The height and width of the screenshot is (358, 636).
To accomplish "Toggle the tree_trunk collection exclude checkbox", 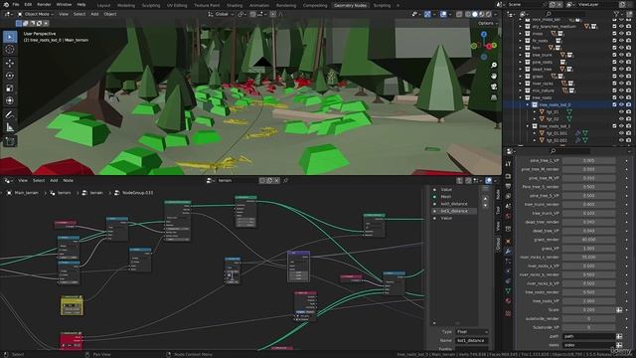I will [x=614, y=56].
